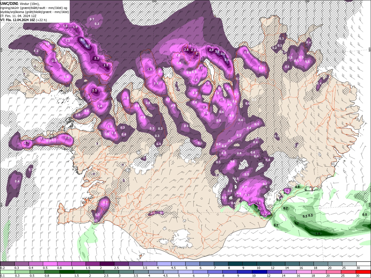This screenshot has height=278, width=371.
Task: Pick the darkest purple swatch at 2 in snowfall scale
Action: (x=106, y=264)
